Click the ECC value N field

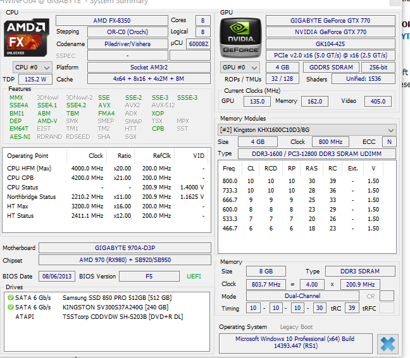coord(389,142)
